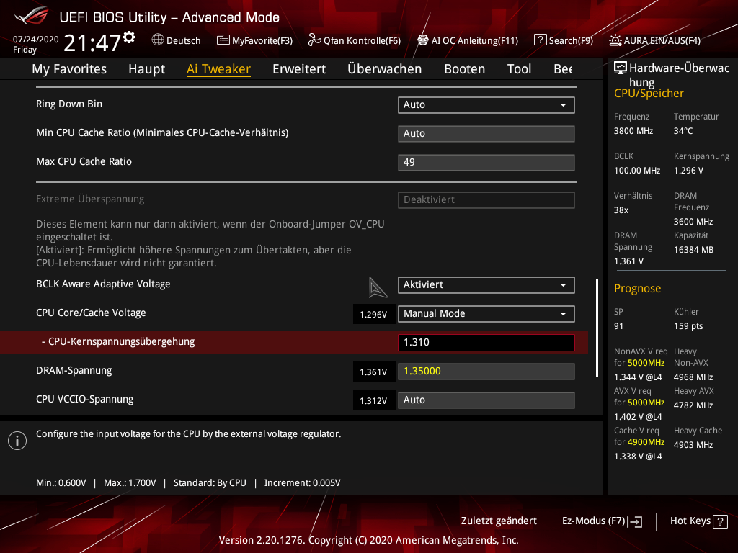Select DRAM-Spannung row label
This screenshot has width=738, height=553.
[x=74, y=370]
